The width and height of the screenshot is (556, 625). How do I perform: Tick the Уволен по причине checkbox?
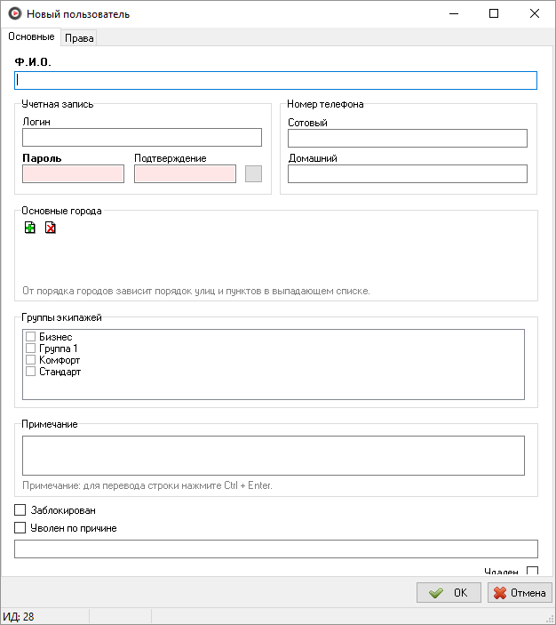tap(20, 528)
